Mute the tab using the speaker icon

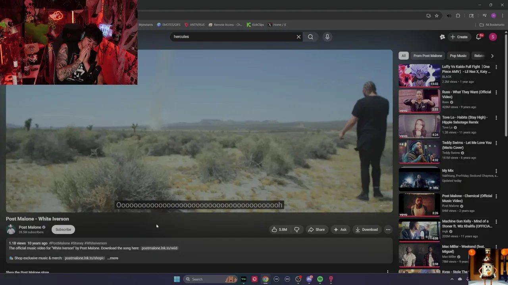449,16
